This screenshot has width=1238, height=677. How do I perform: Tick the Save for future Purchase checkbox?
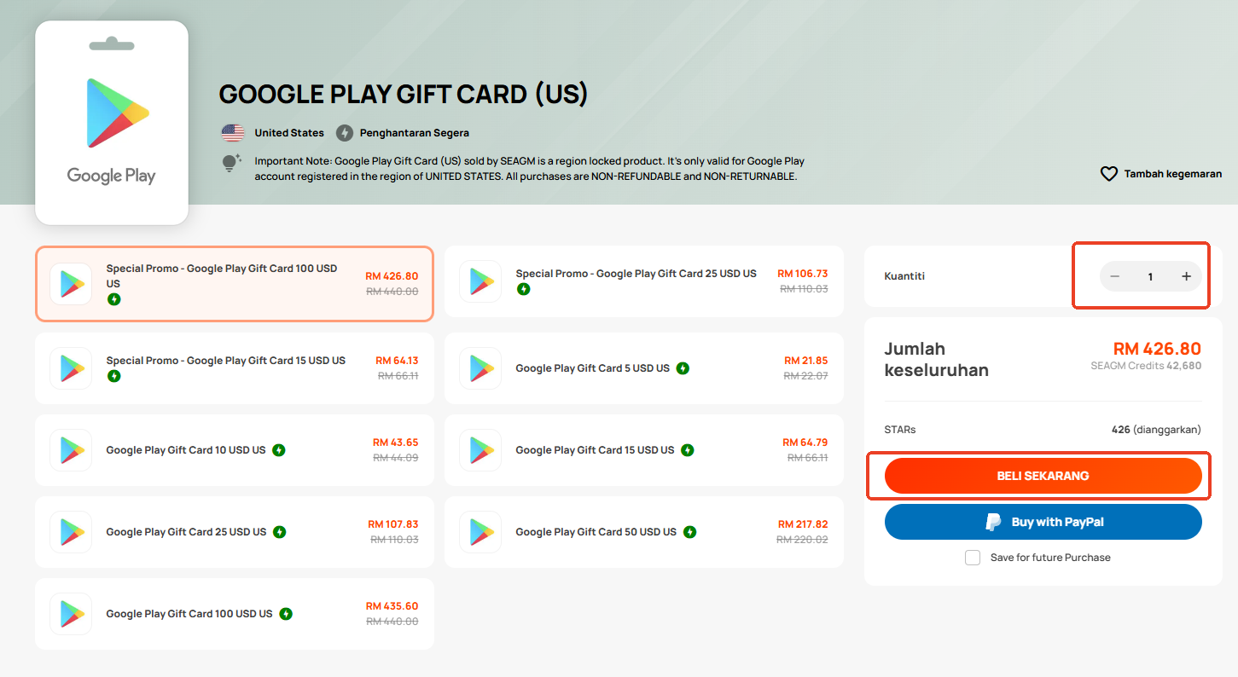pos(973,558)
